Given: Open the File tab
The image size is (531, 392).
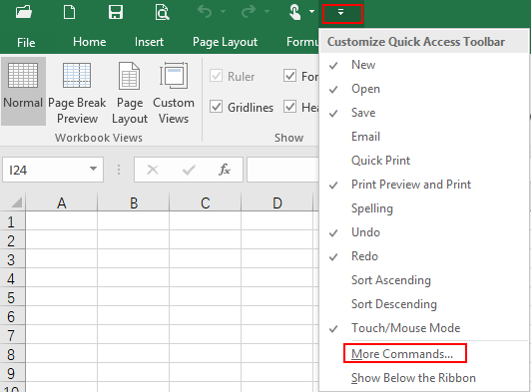Looking at the screenshot, I should coord(26,42).
